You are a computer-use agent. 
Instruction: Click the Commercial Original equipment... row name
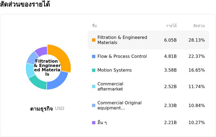click(x=119, y=105)
